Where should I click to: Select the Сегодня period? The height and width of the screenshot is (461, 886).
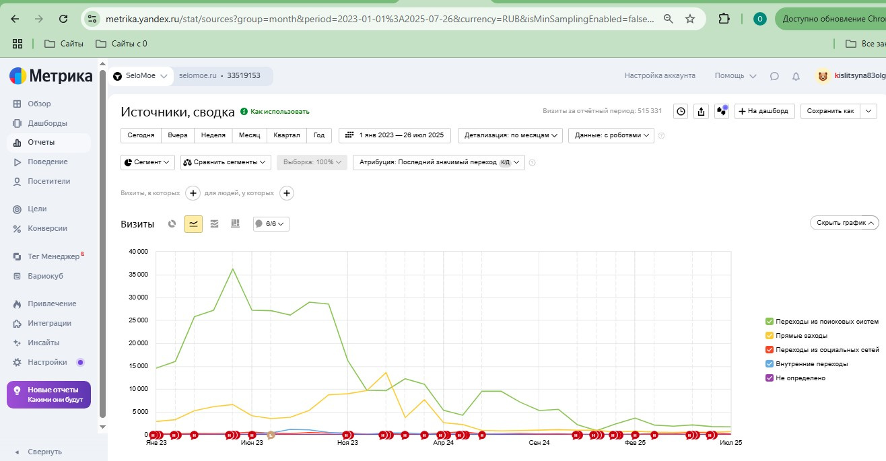(x=141, y=135)
